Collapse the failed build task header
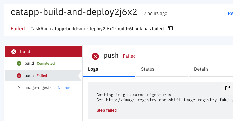Screen dimensions: 233x121 44,52
